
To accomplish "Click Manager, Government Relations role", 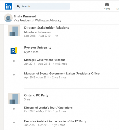I will [45, 60].
